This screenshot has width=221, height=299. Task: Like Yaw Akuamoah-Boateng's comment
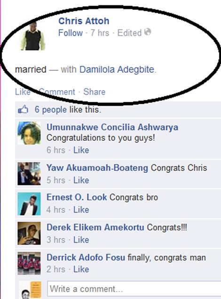click(81, 180)
